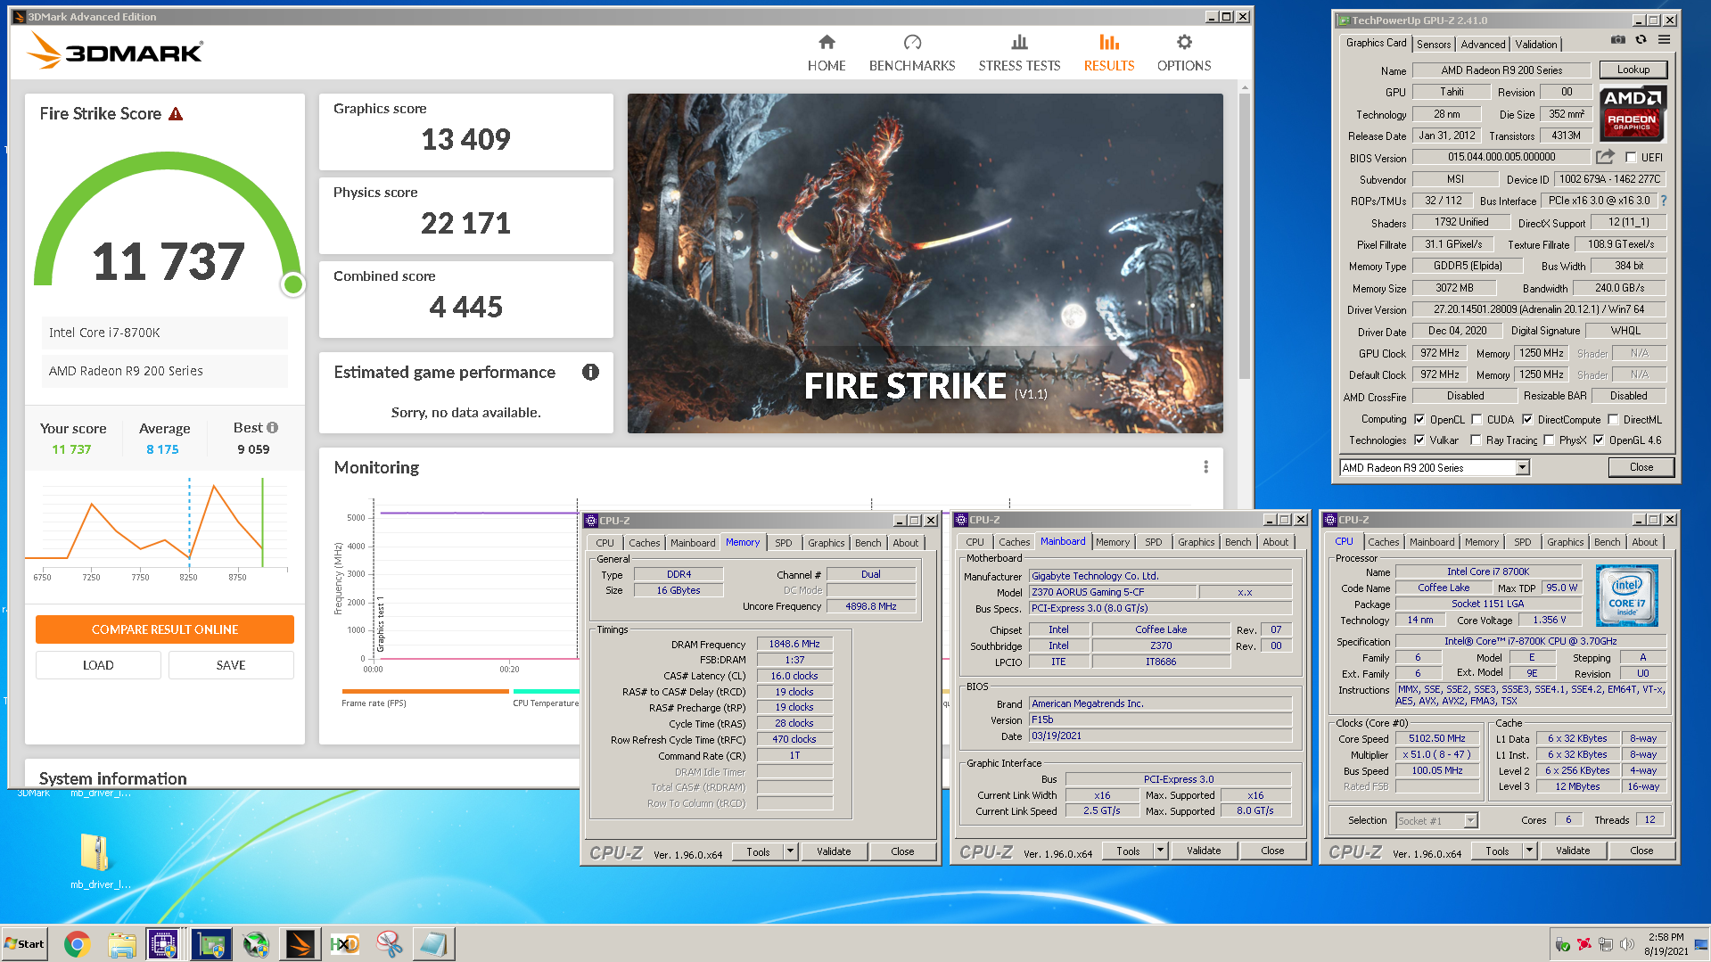This screenshot has width=1711, height=962.
Task: Open the HOME section in 3DMark
Action: click(827, 53)
